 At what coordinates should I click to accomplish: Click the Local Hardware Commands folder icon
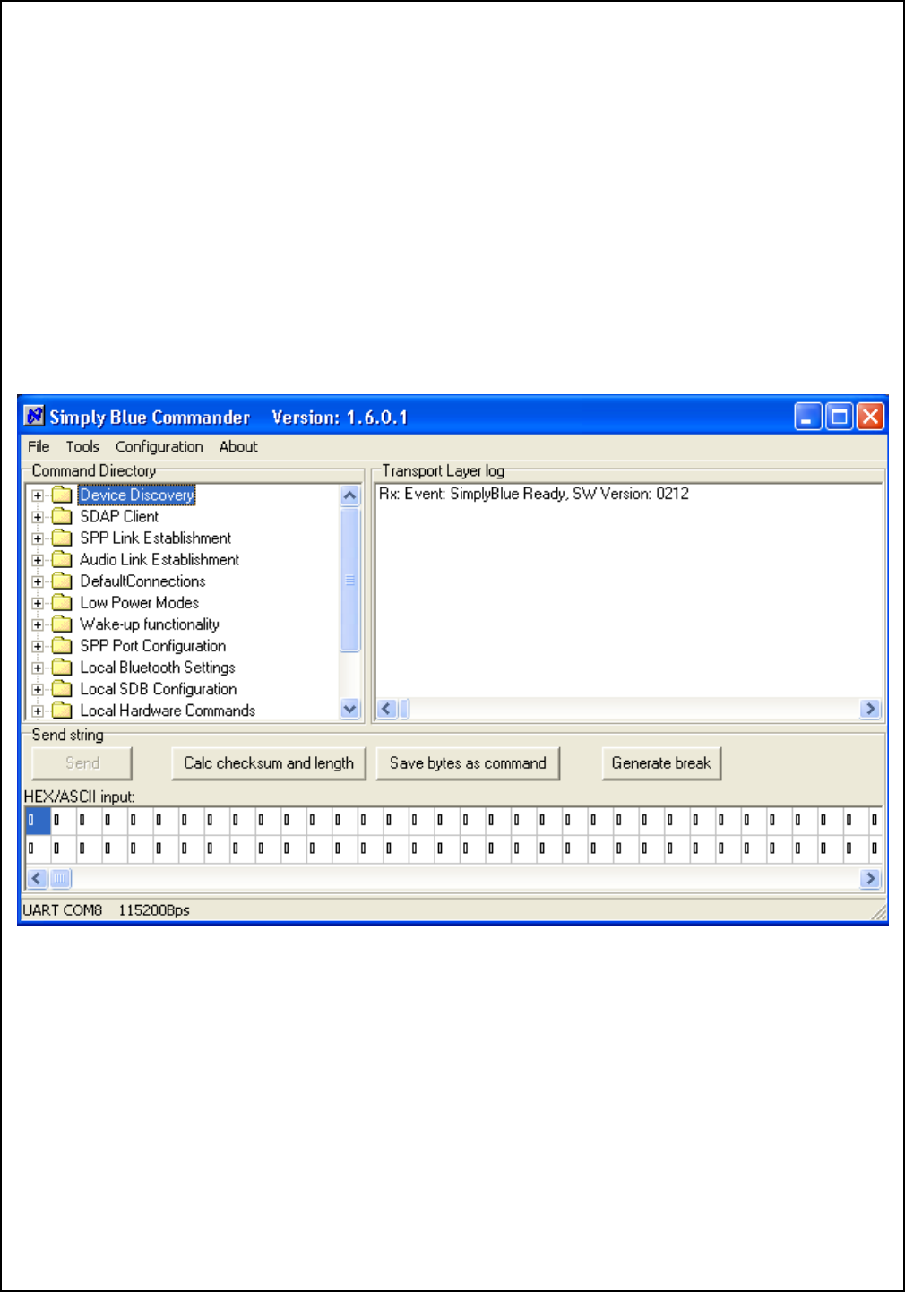62,710
